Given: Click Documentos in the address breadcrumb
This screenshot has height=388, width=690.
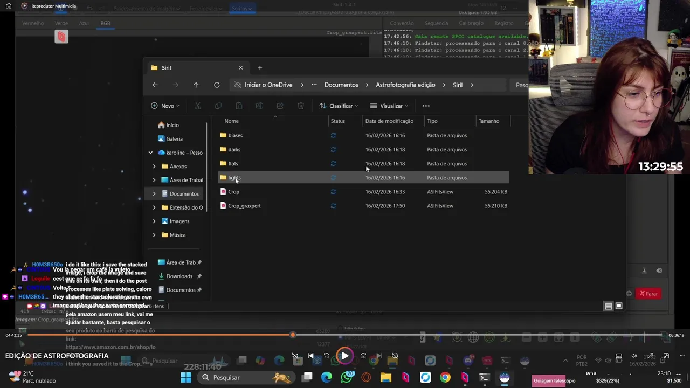Looking at the screenshot, I should [x=341, y=85].
